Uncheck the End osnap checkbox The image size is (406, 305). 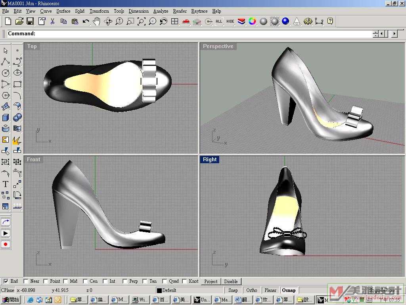(x=6, y=281)
